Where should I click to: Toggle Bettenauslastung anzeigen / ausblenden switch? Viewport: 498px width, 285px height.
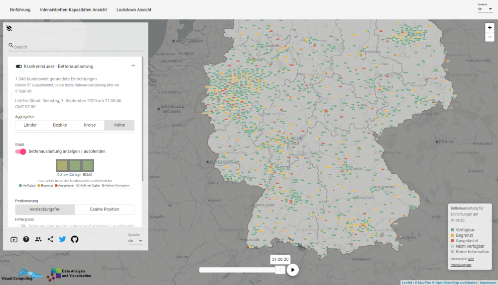(21, 151)
